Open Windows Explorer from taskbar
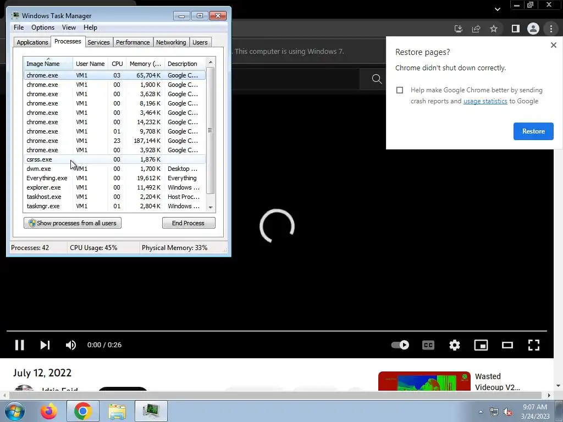The height and width of the screenshot is (422, 563). click(x=117, y=411)
